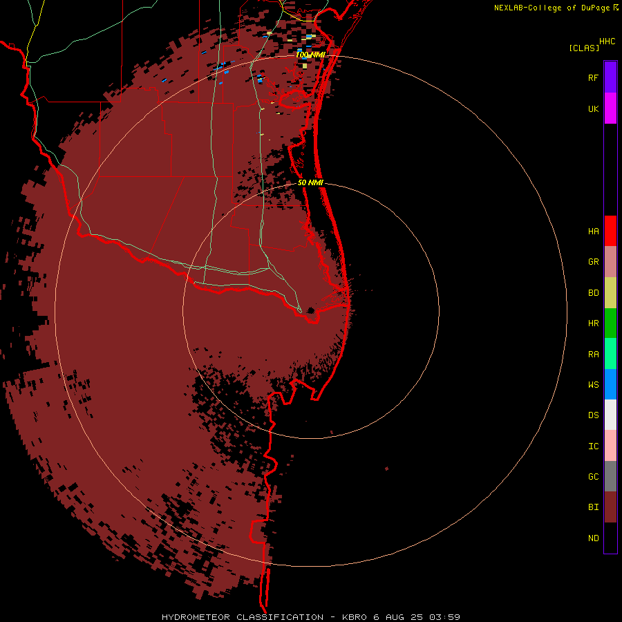Click the UK legend label
Viewport: 622px width, 622px height.
click(593, 109)
